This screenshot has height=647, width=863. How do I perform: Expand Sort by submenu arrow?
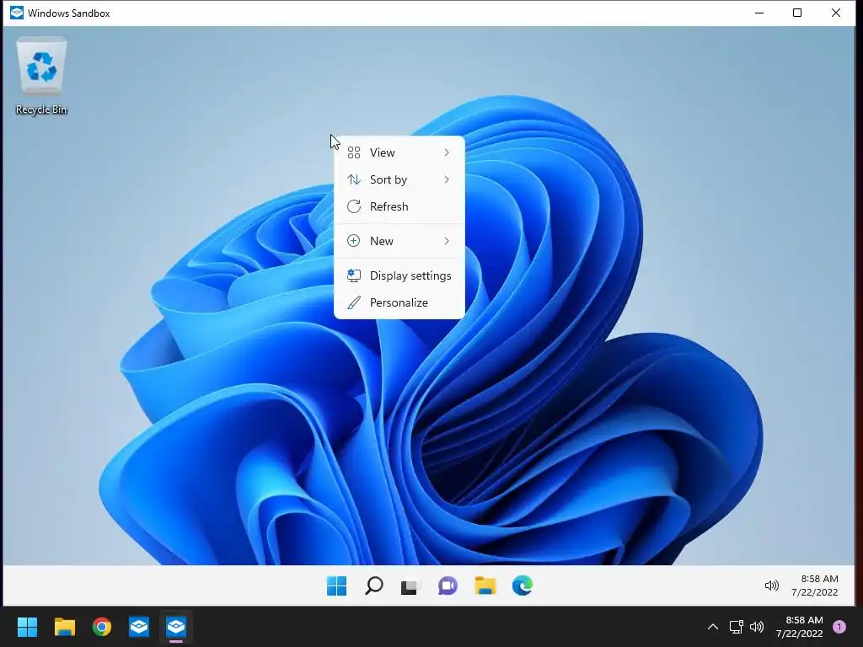(x=447, y=179)
